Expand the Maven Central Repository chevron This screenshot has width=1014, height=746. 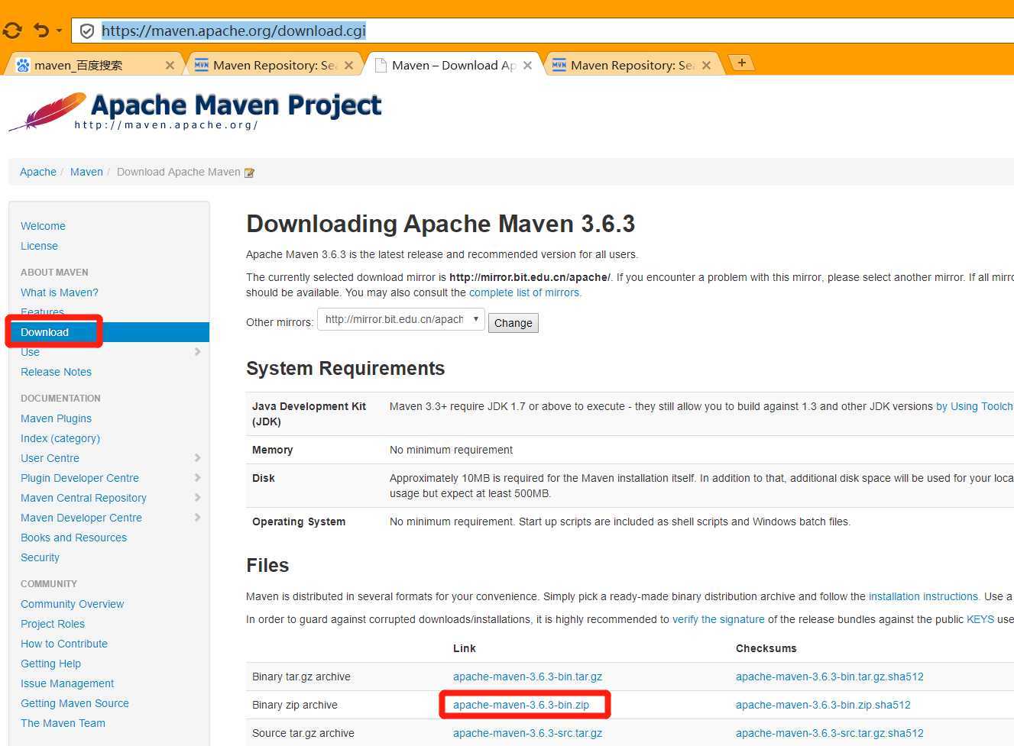[x=197, y=498]
